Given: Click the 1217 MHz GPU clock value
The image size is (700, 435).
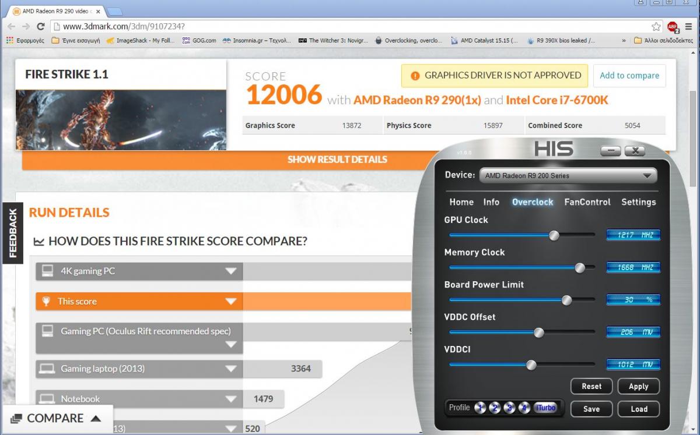Looking at the screenshot, I should [x=633, y=235].
